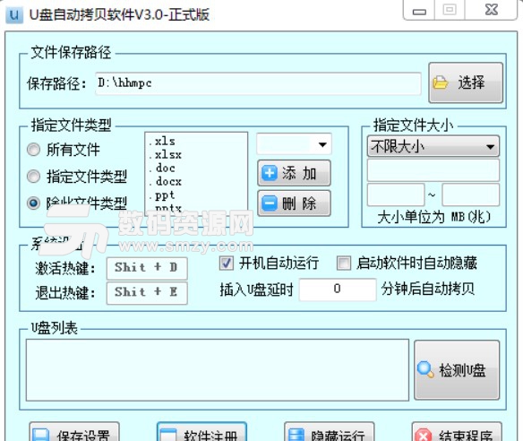
Task: Enable 启动软件时自动隐藏 checkbox
Action: (x=344, y=263)
